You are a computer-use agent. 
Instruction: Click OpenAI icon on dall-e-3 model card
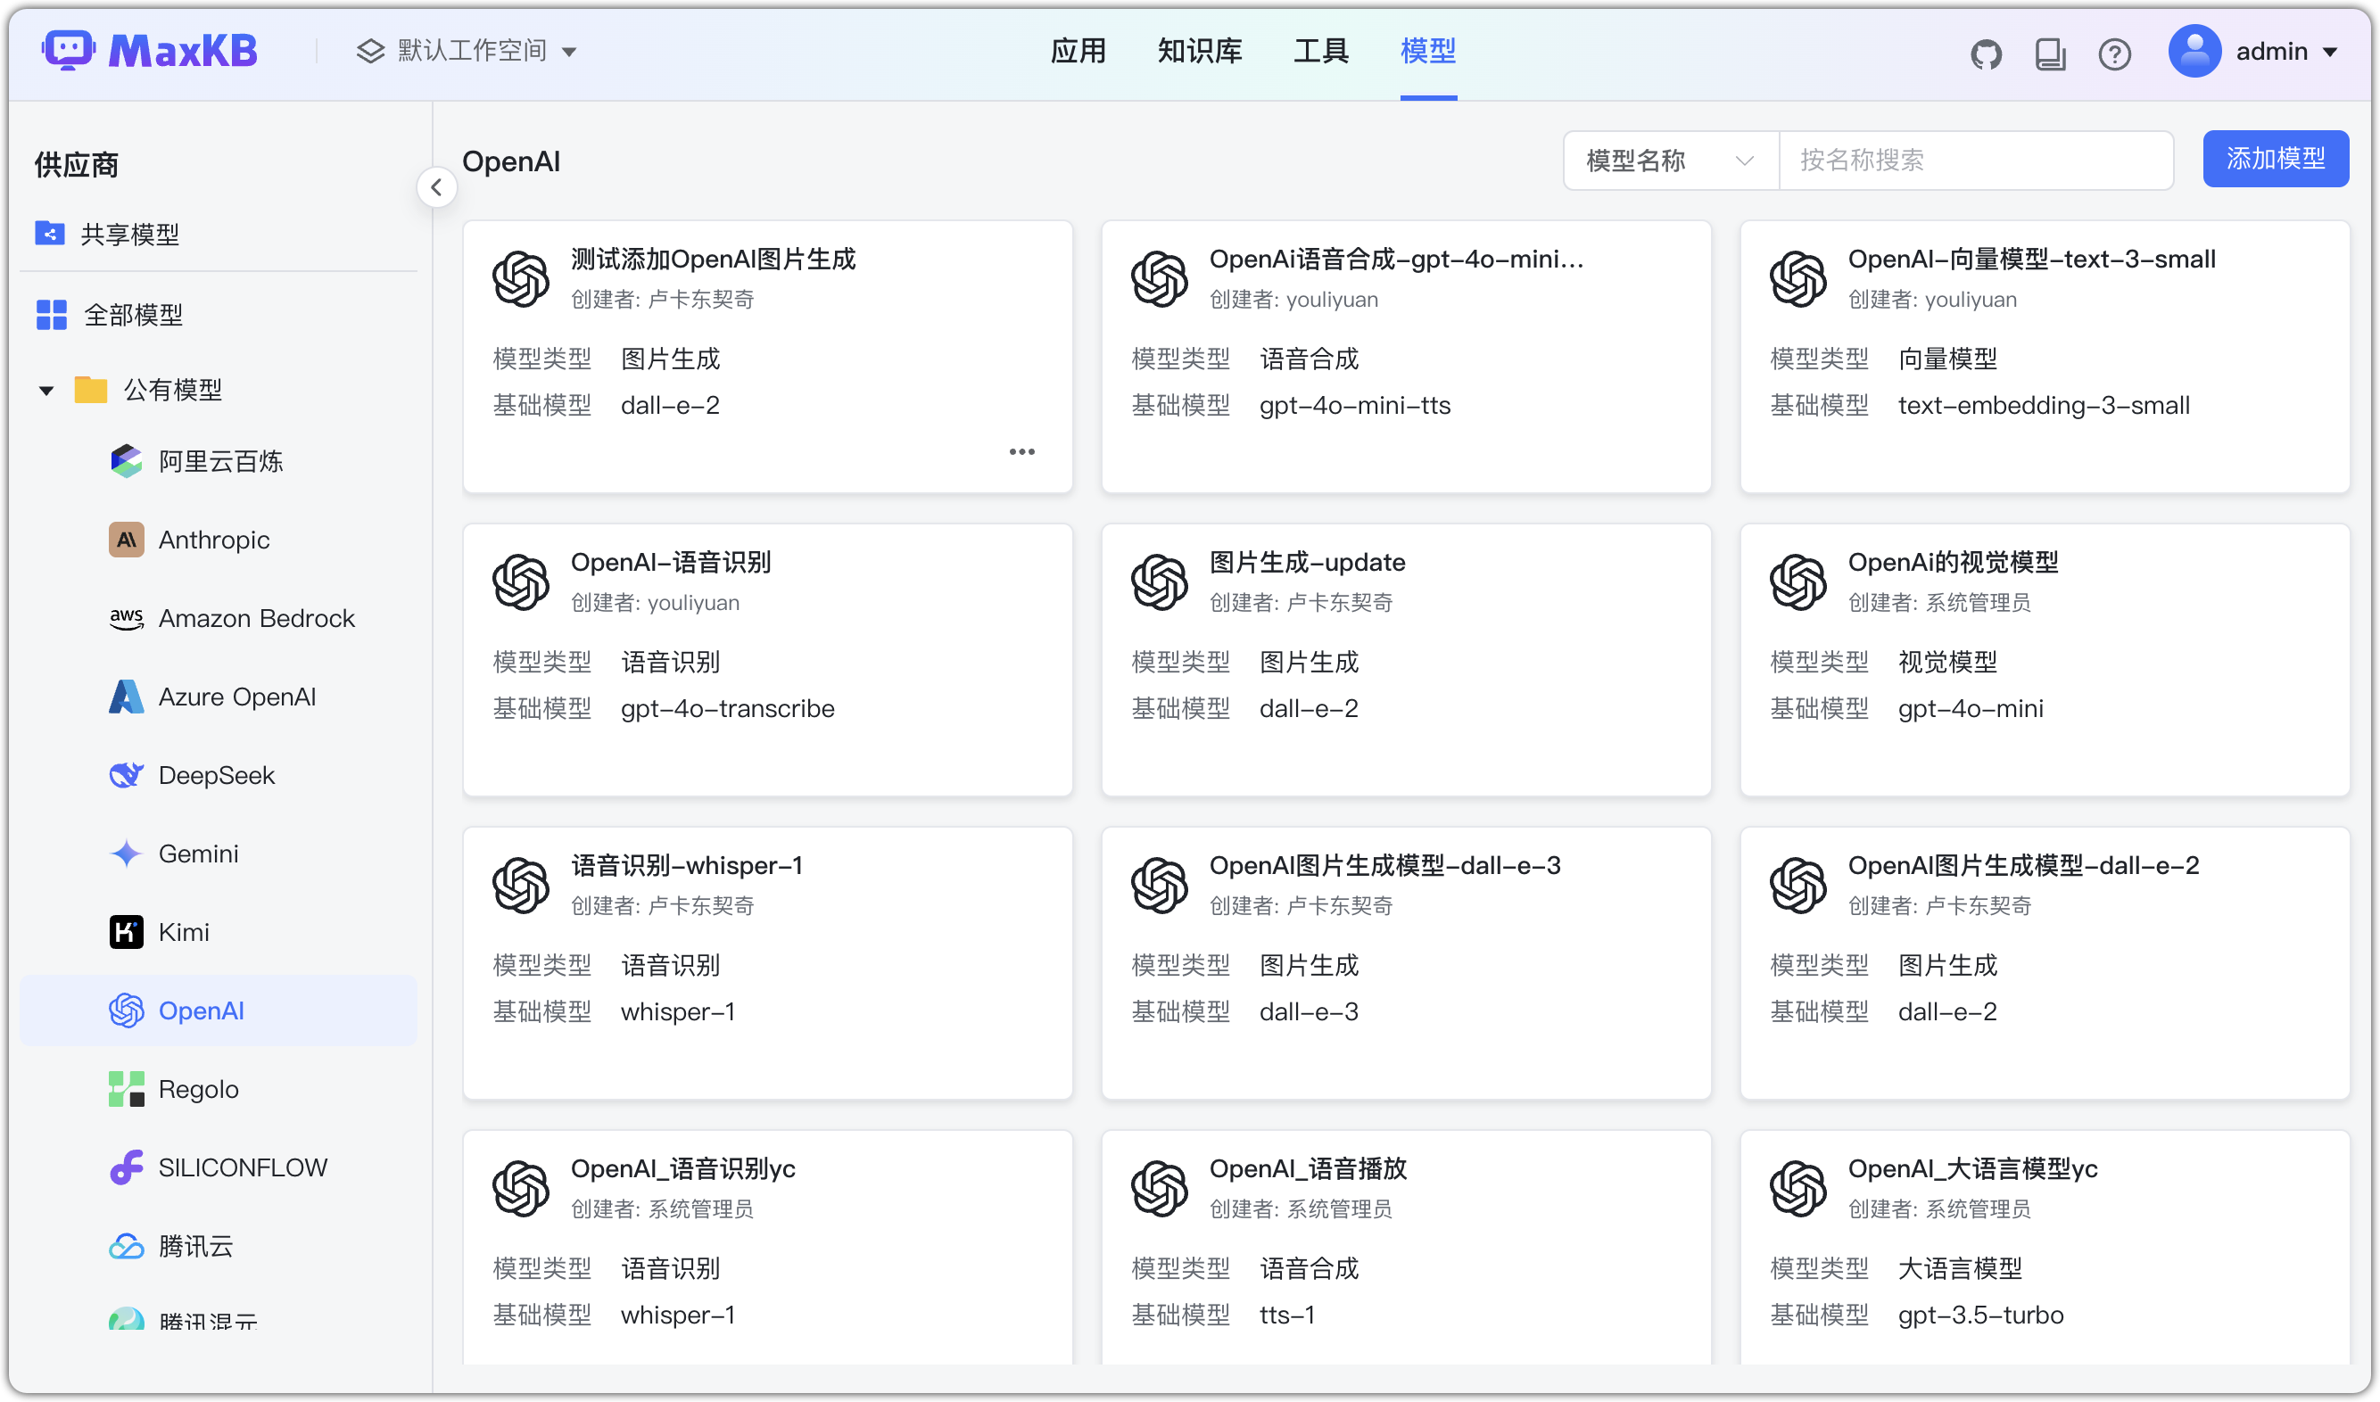click(x=1160, y=886)
